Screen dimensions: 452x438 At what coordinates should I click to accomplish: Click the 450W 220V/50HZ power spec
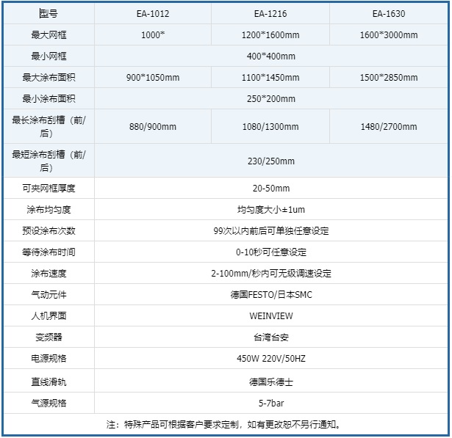click(270, 359)
